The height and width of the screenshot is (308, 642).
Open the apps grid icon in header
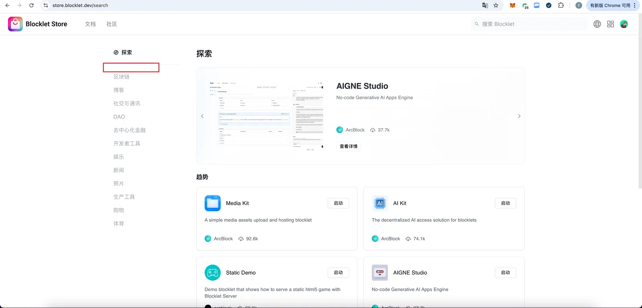tap(611, 24)
